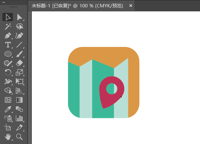Select the Selection tool (black arrow)
Screen dimensions: 200x144
(x=8, y=17)
